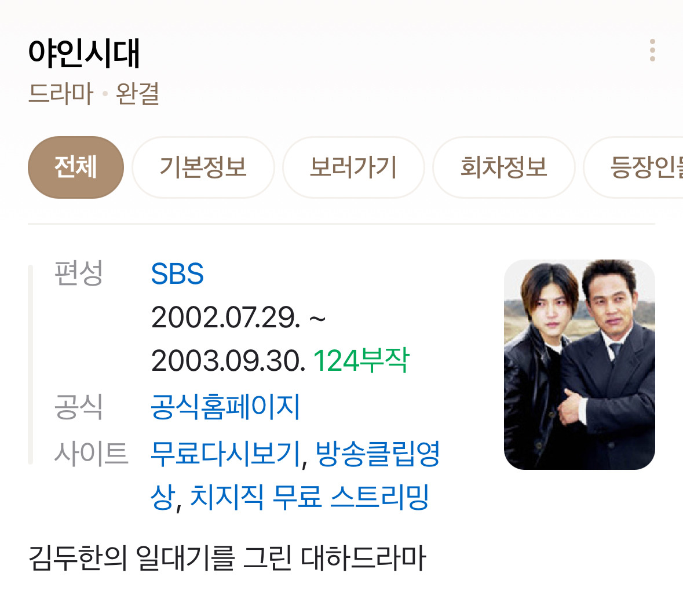Open the 보러가기 tab
The image size is (683, 595).
click(x=353, y=167)
